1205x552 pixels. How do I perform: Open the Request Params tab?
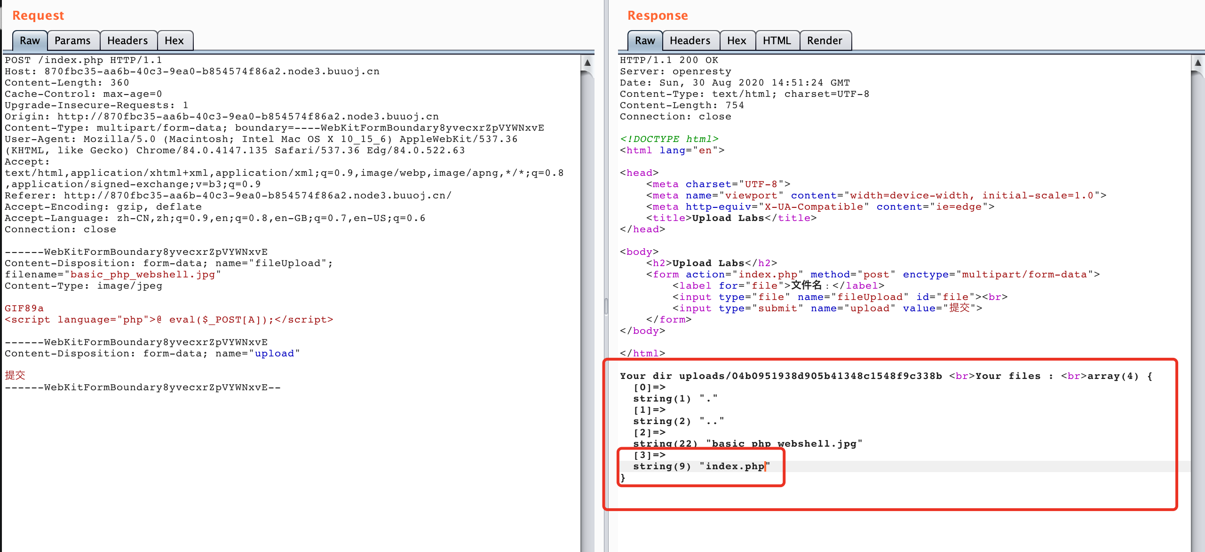tap(72, 40)
